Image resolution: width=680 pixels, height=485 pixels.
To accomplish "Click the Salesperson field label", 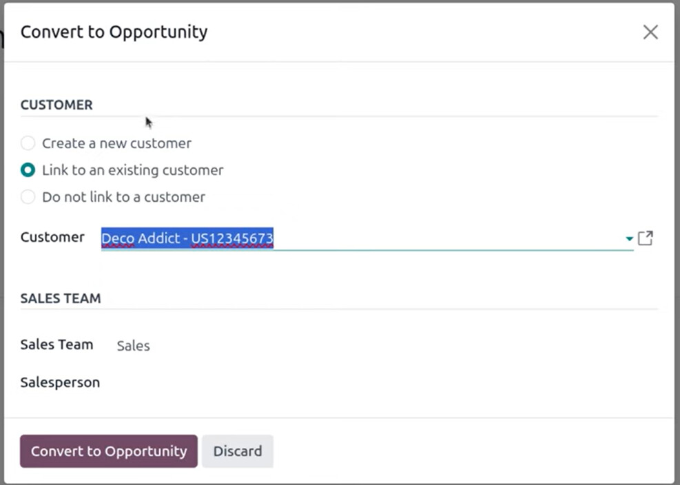I will pos(60,382).
